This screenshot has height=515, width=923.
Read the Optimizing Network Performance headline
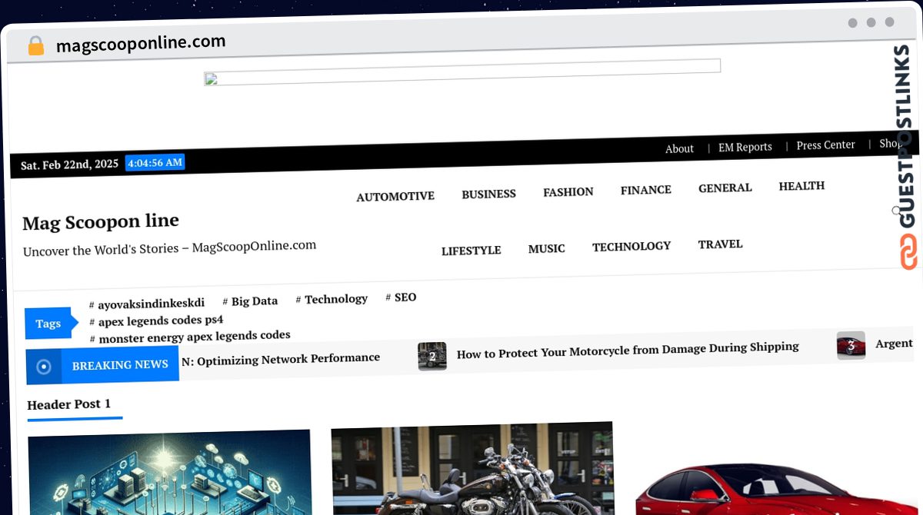pyautogui.click(x=281, y=359)
